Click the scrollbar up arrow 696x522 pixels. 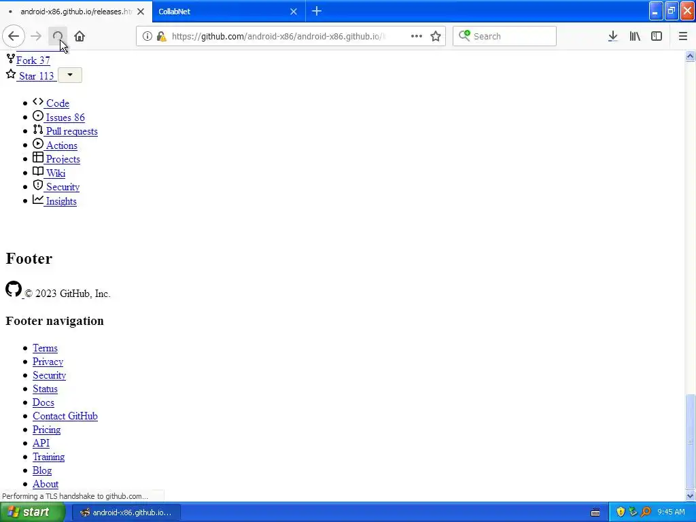(690, 56)
